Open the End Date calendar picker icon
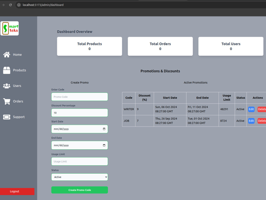Viewport: 266px width, 200px height. [104, 145]
